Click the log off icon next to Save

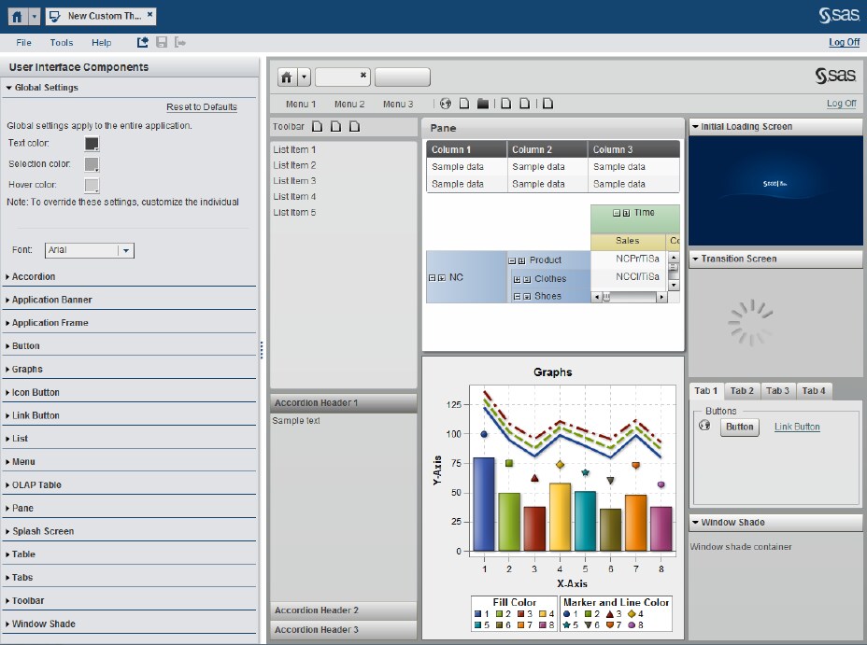click(x=181, y=41)
